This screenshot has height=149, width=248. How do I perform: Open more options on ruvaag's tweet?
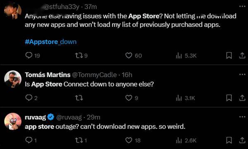pos(242,117)
